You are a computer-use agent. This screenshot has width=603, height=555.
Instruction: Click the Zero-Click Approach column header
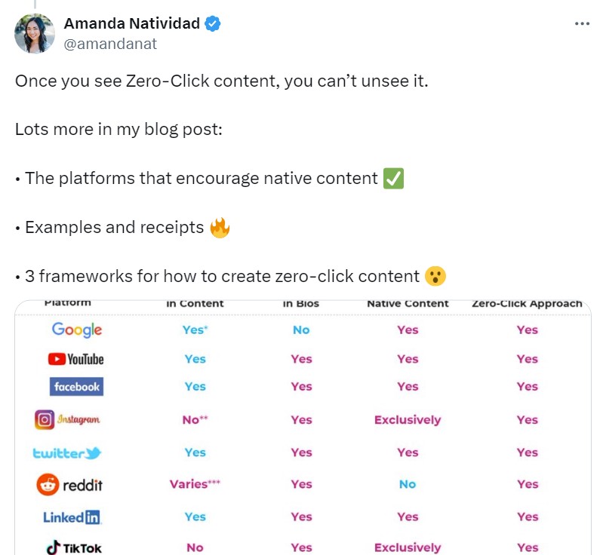pos(527,304)
